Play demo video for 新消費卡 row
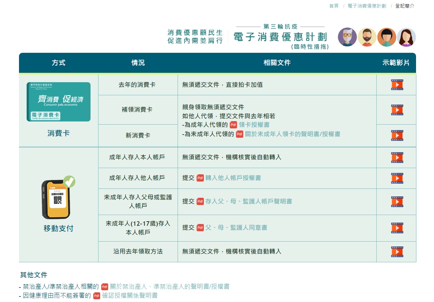Viewport: 434px width, 302px height. 397,136
